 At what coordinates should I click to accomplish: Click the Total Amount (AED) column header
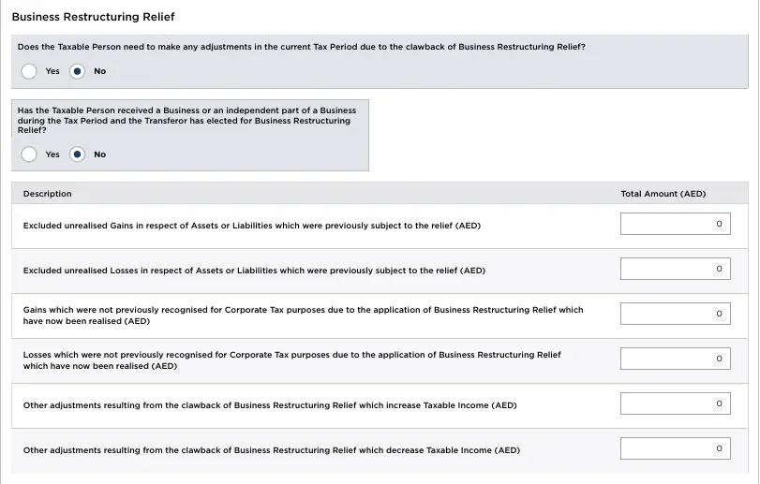[x=663, y=194]
